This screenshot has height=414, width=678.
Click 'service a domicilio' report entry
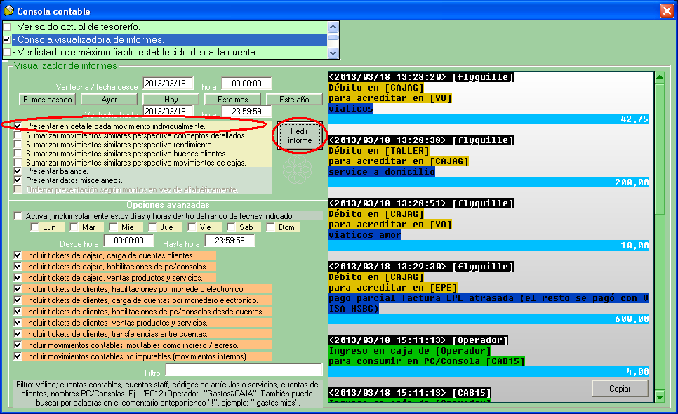tap(381, 171)
